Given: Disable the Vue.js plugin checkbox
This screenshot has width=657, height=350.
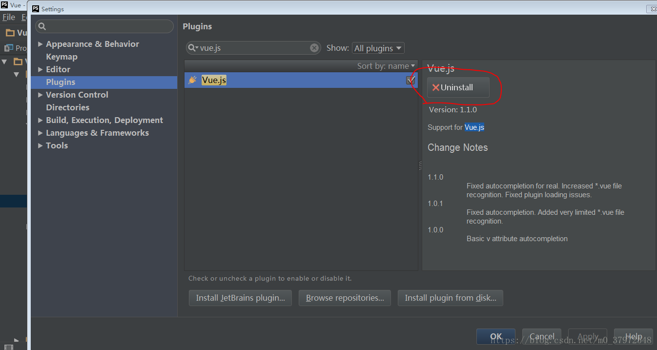Looking at the screenshot, I should coord(411,80).
